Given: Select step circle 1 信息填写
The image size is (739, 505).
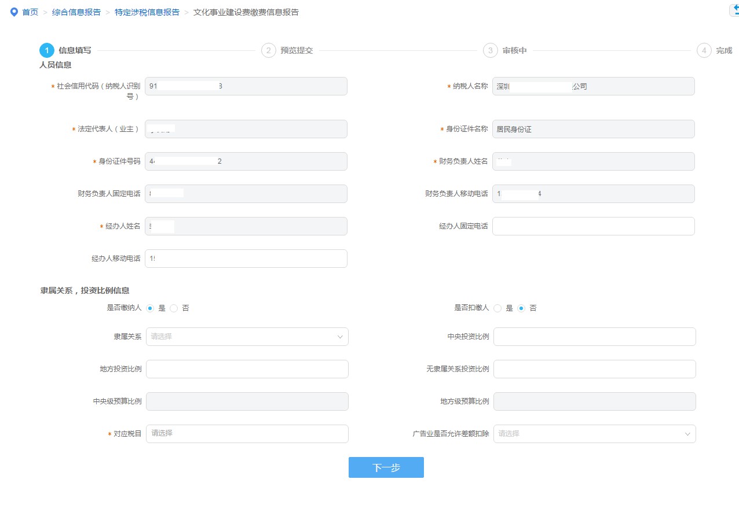Looking at the screenshot, I should click(47, 50).
